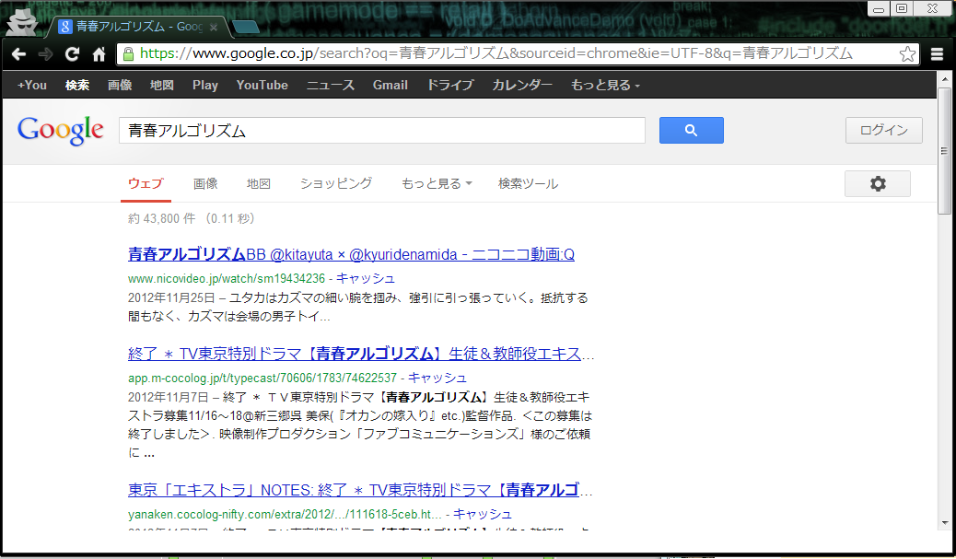Viewport: 956px width, 559px height.
Task: Open Play in the top bar
Action: coord(205,86)
